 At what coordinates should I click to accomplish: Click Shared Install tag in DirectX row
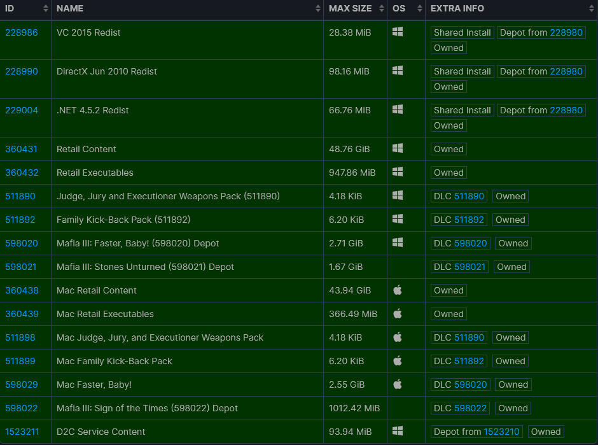click(462, 71)
